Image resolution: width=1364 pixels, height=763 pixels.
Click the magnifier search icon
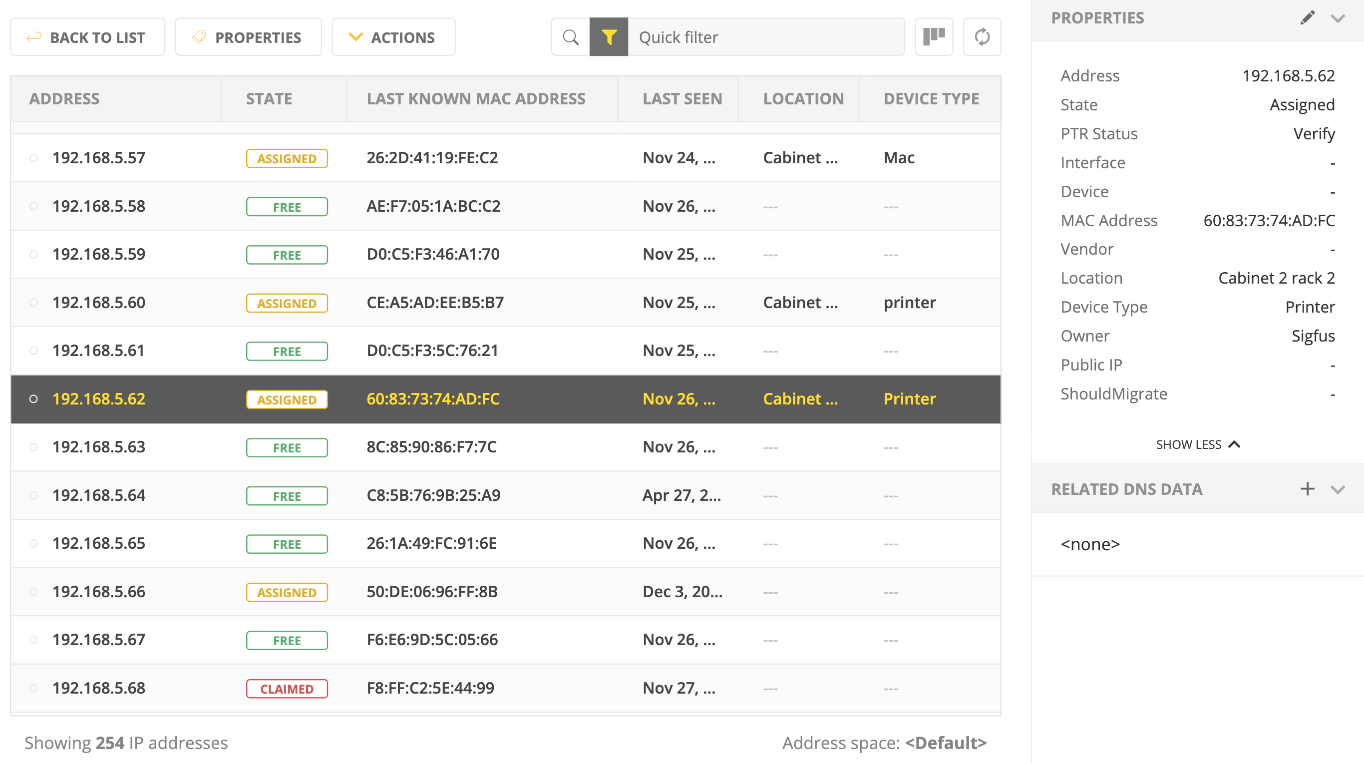(570, 37)
